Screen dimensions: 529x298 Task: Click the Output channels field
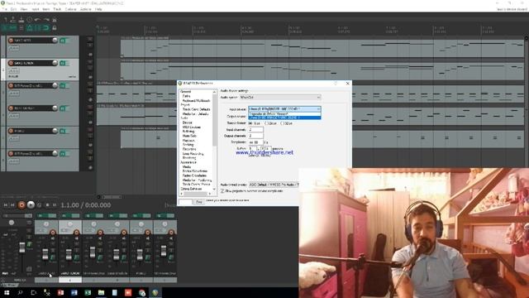[255, 136]
